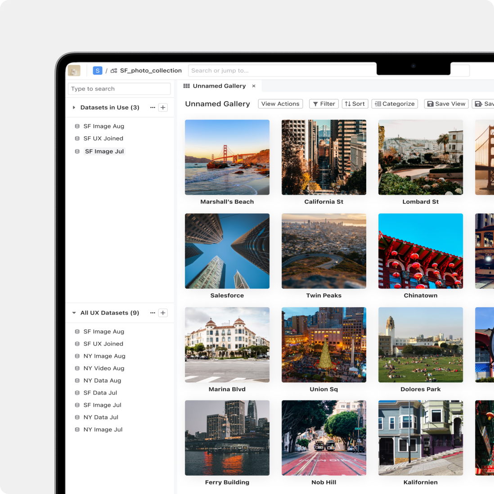The width and height of the screenshot is (494, 494).
Task: Click the Unnamed Gallery heading title
Action: pyautogui.click(x=217, y=104)
